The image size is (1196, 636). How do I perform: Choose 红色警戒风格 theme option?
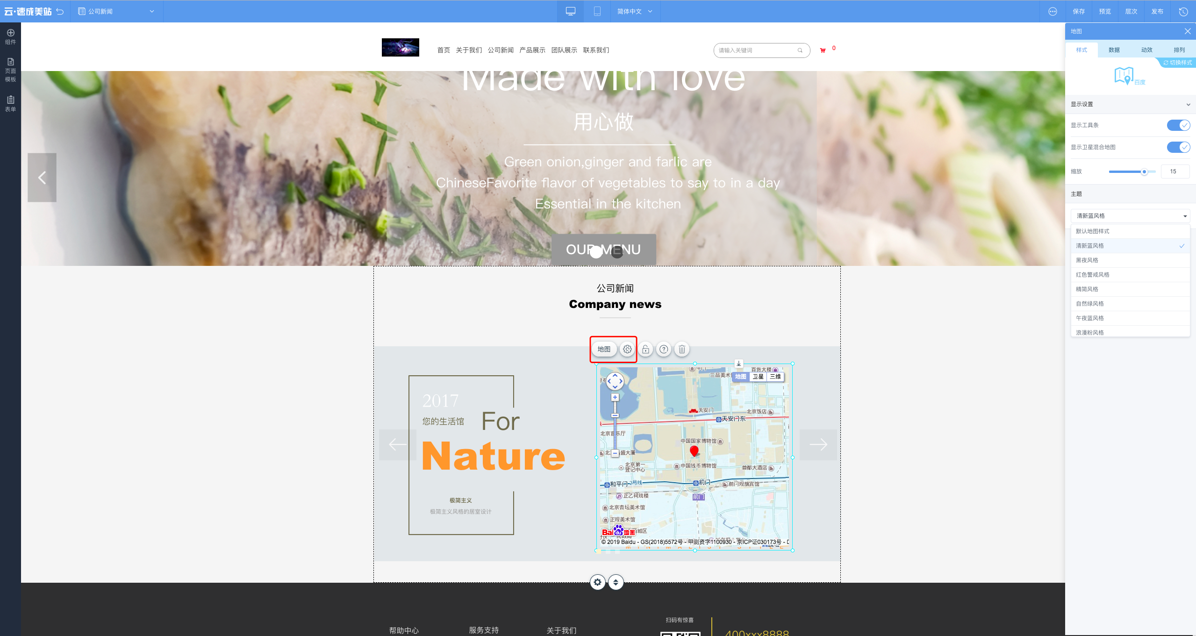tap(1130, 275)
